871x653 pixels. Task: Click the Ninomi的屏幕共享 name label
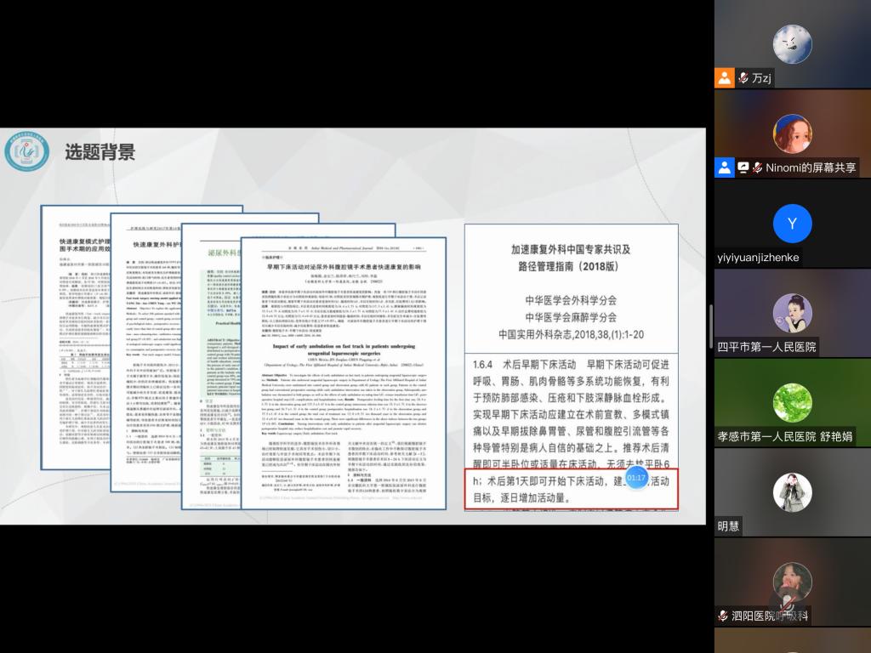pyautogui.click(x=811, y=168)
